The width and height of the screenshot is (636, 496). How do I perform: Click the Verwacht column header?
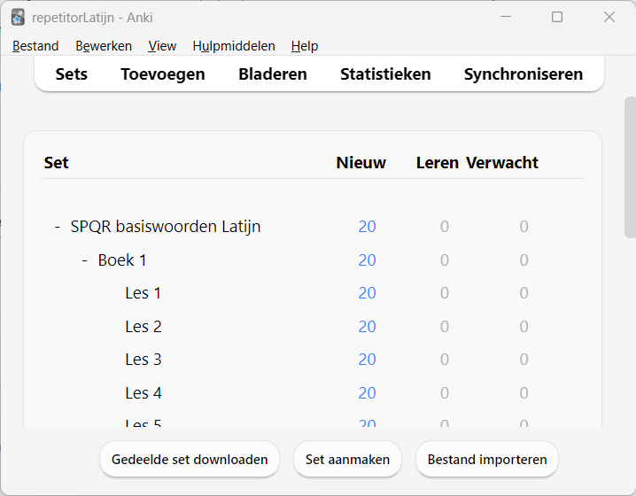(x=501, y=163)
